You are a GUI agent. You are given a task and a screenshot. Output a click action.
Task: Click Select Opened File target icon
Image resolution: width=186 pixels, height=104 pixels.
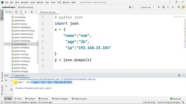tap(16, 12)
